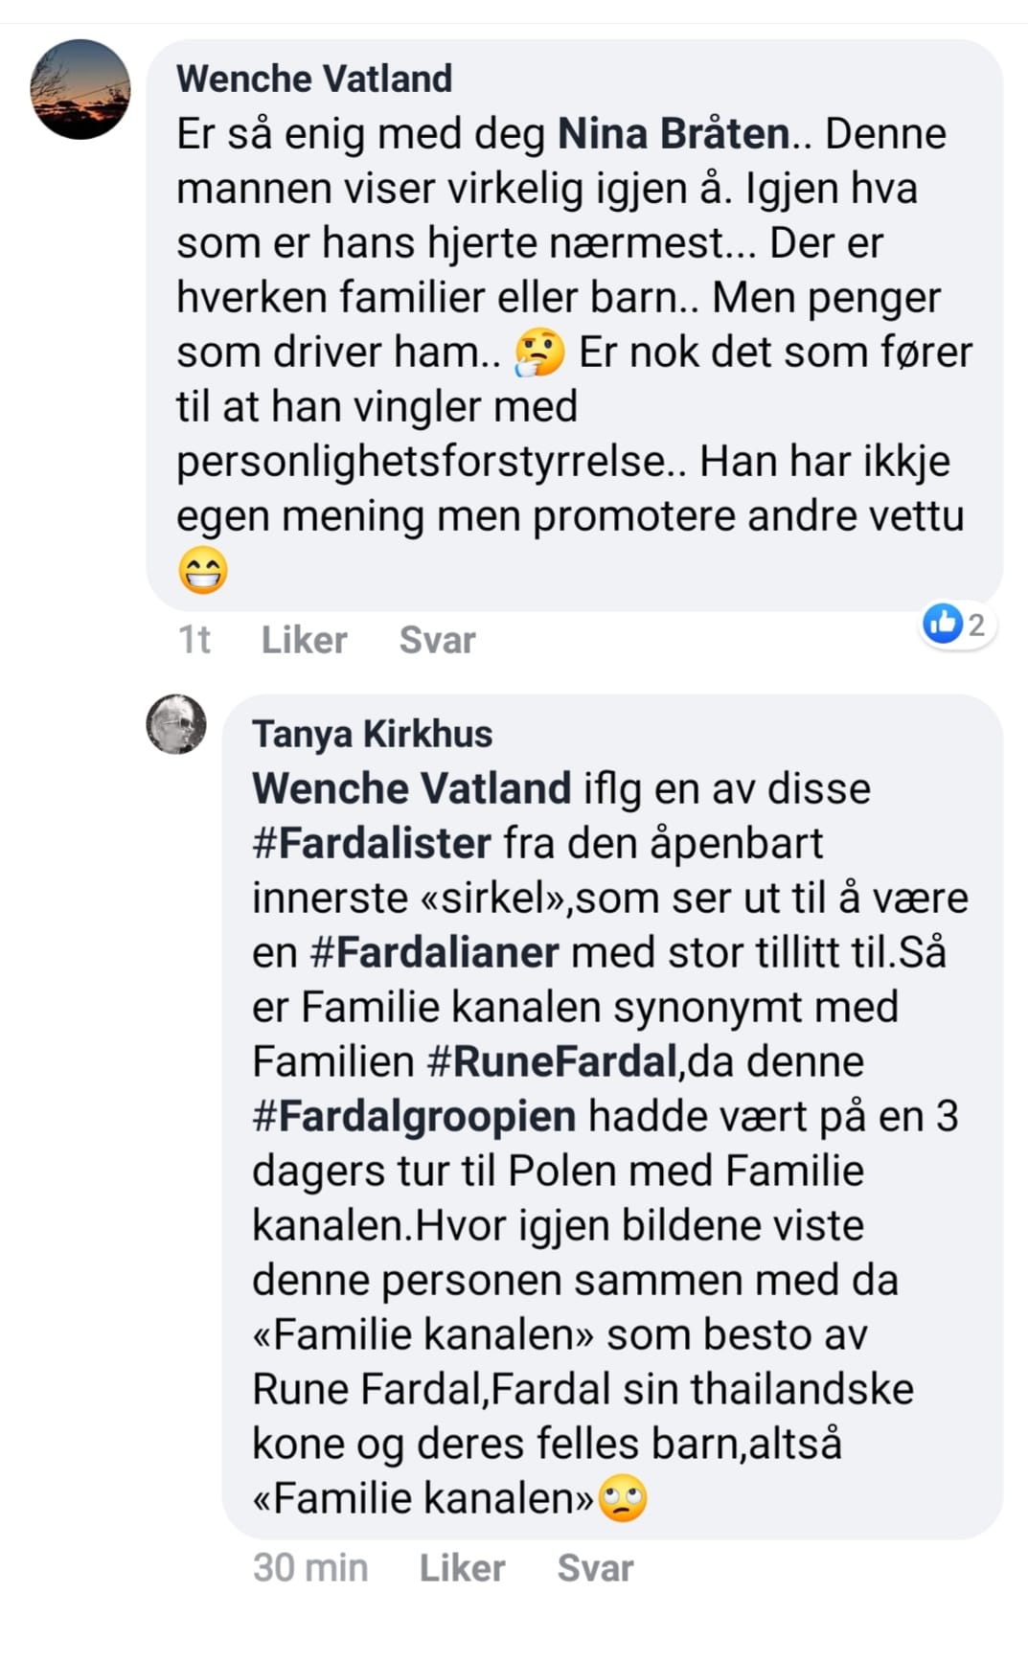
Task: Click the grinning face emoji
Action: 203,571
